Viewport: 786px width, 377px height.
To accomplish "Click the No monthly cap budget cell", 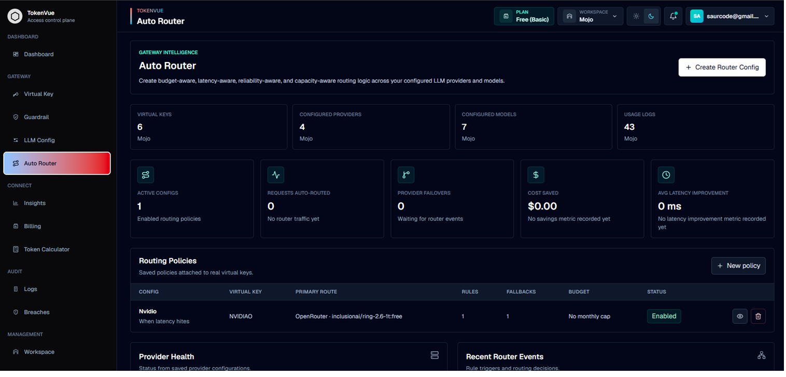I will coord(589,316).
